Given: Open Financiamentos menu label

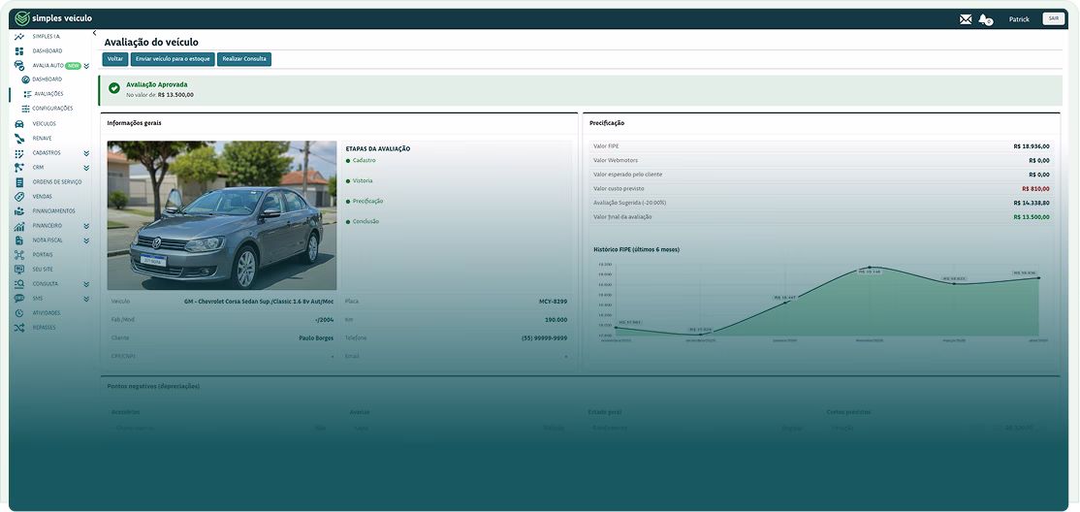Looking at the screenshot, I should 53,210.
